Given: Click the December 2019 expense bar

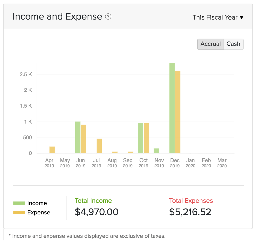Looking at the screenshot, I should (x=178, y=112).
